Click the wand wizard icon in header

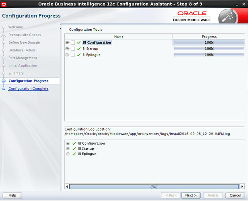pos(228,17)
